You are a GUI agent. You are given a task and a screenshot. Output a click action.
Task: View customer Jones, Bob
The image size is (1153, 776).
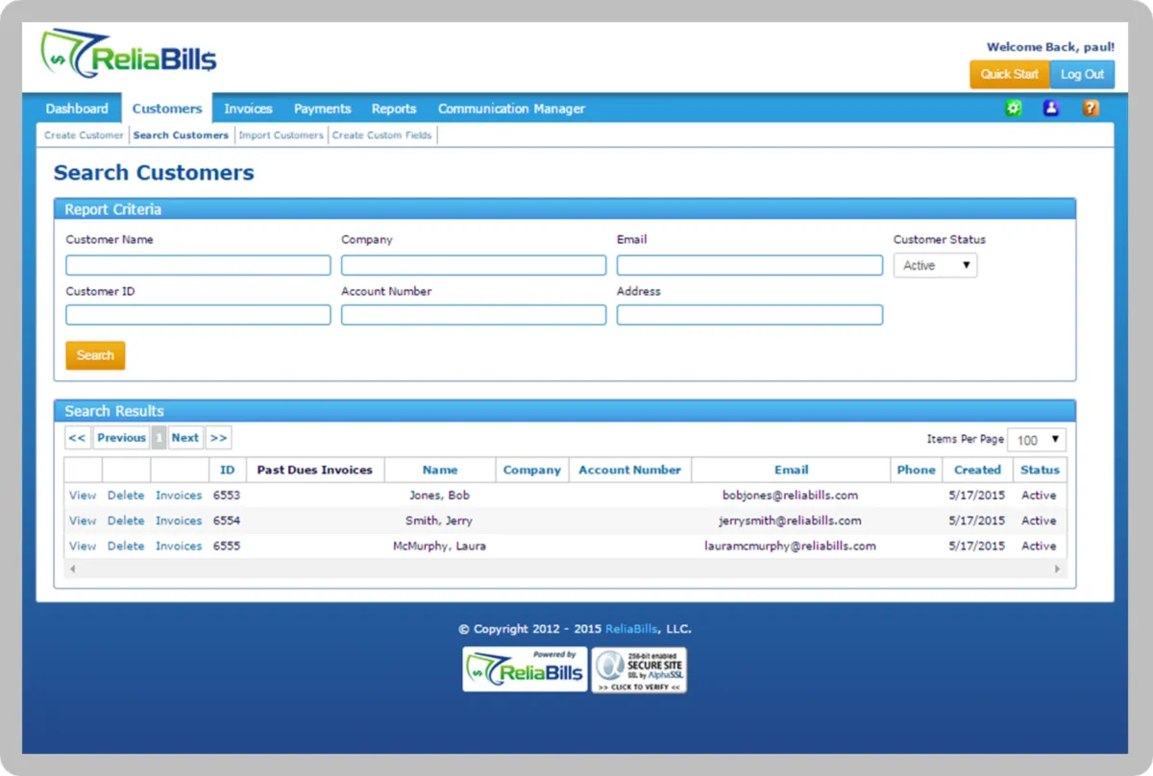[x=83, y=496]
